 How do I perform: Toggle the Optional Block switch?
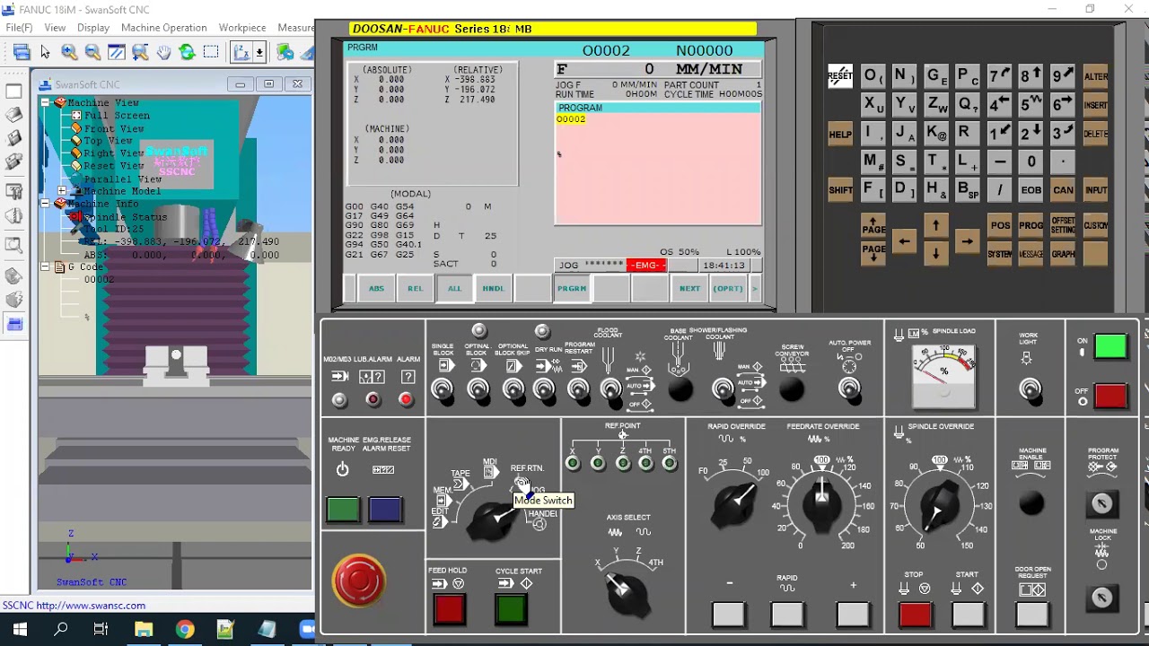coord(478,389)
